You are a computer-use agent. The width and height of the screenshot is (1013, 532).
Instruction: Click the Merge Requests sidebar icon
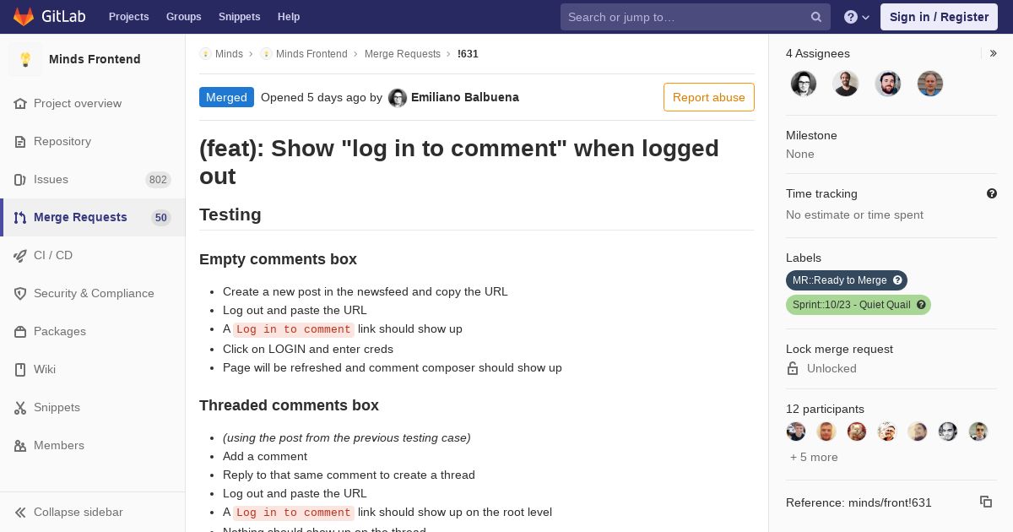[x=20, y=217]
